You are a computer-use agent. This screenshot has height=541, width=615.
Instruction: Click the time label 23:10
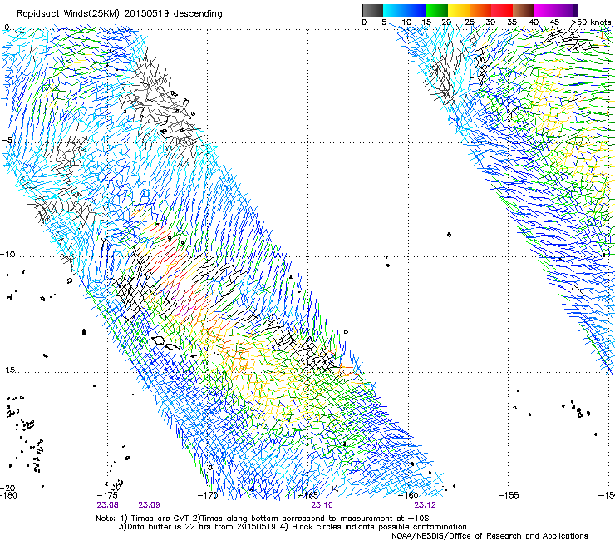(322, 505)
